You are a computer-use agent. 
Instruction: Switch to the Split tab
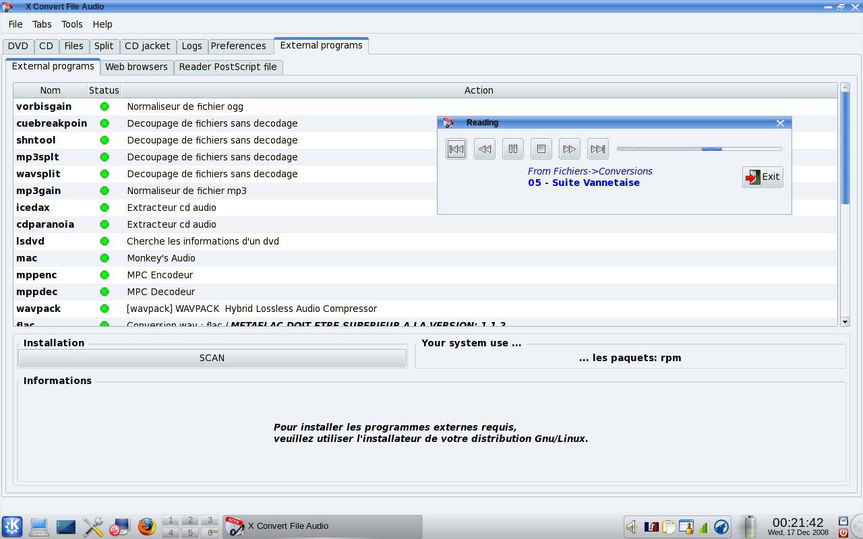point(104,46)
